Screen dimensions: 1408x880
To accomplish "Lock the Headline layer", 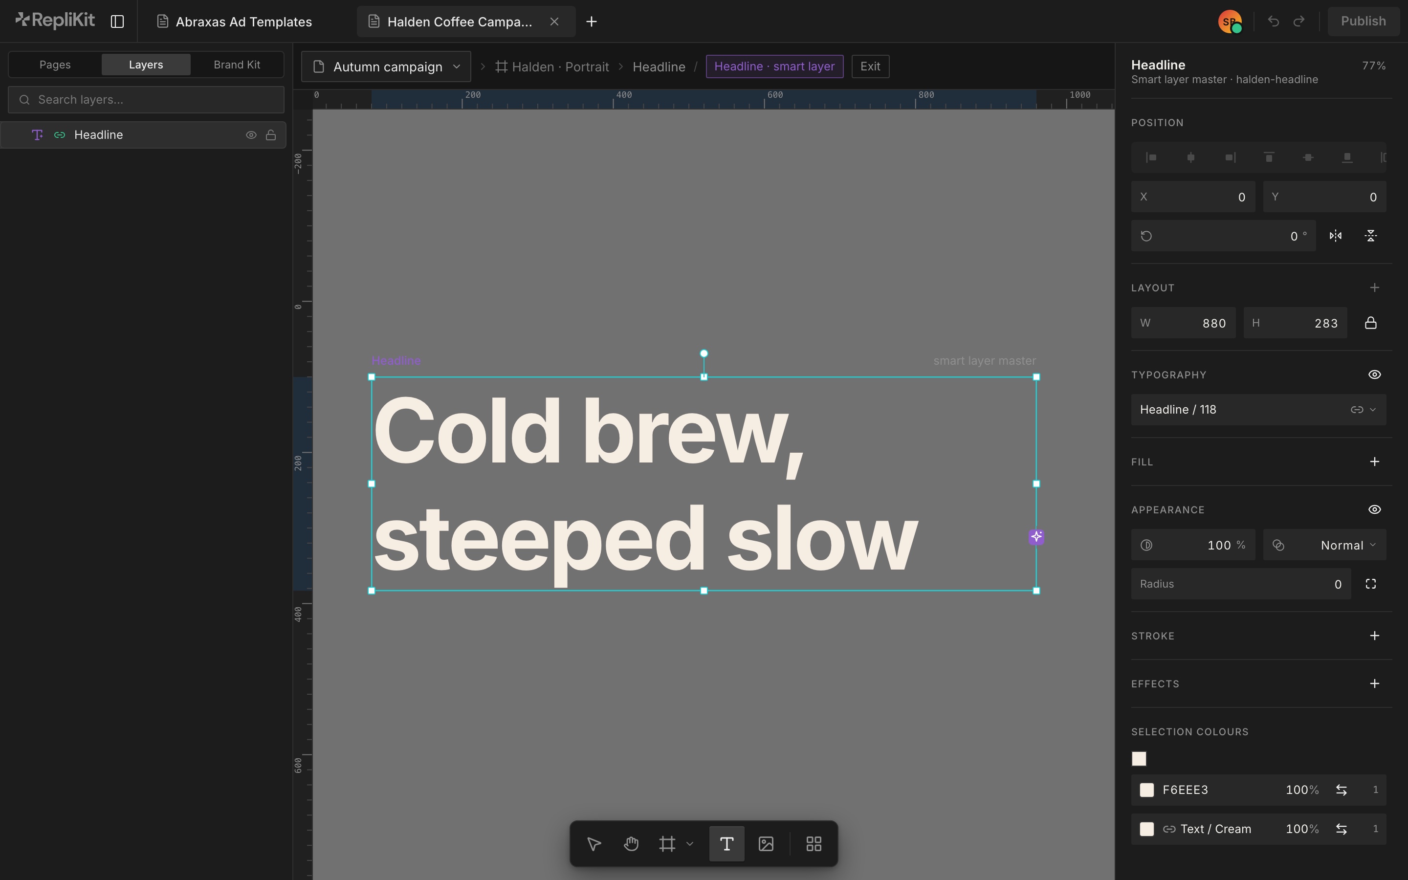I will (270, 135).
